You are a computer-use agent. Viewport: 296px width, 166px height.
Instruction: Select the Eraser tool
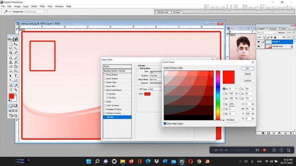[11, 66]
